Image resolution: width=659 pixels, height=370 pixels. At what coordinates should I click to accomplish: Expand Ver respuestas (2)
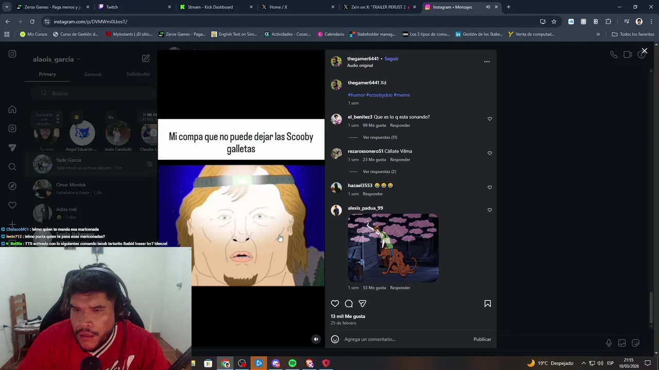click(379, 172)
